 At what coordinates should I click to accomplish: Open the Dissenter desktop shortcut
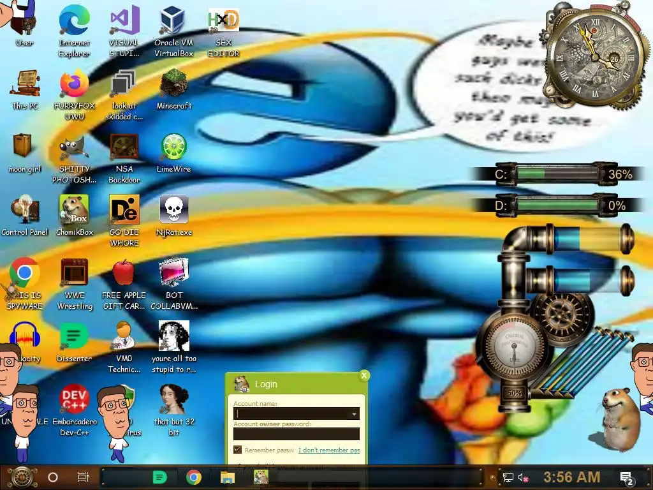(x=74, y=342)
